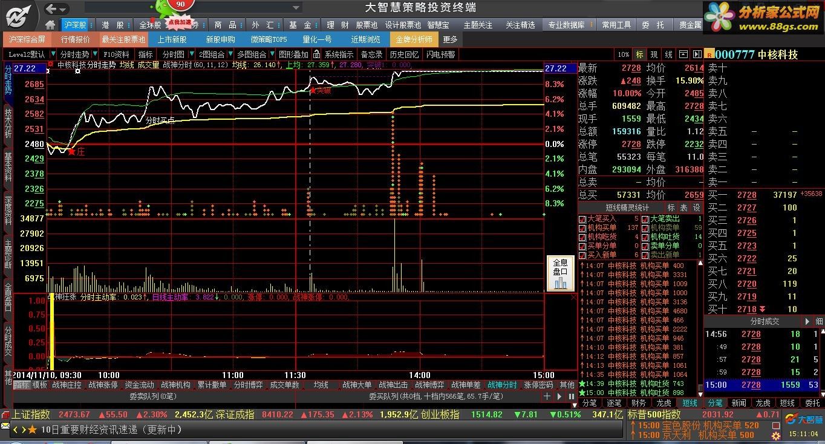
Task: Click the 闪电预警 button
Action: (x=440, y=54)
